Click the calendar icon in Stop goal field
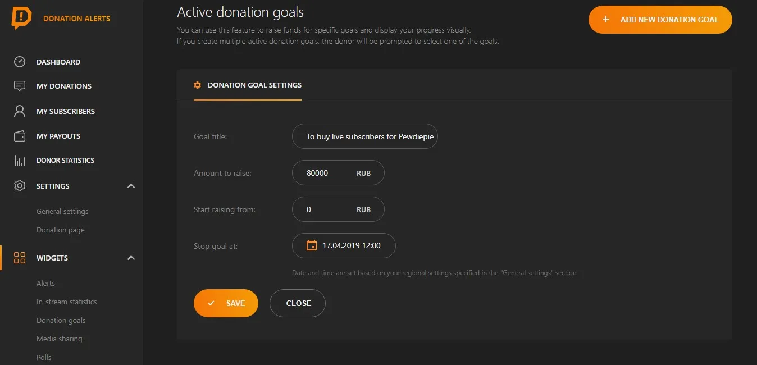The image size is (757, 365). point(311,245)
